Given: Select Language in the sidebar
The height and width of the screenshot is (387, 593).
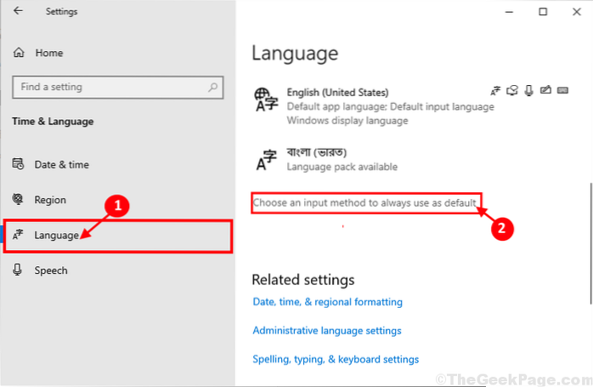Looking at the screenshot, I should coord(56,235).
